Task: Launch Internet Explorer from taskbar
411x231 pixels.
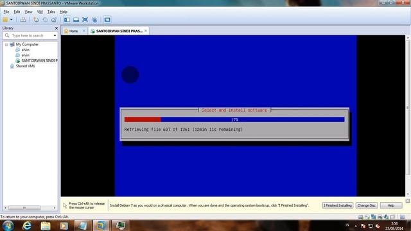Action: tap(27, 225)
